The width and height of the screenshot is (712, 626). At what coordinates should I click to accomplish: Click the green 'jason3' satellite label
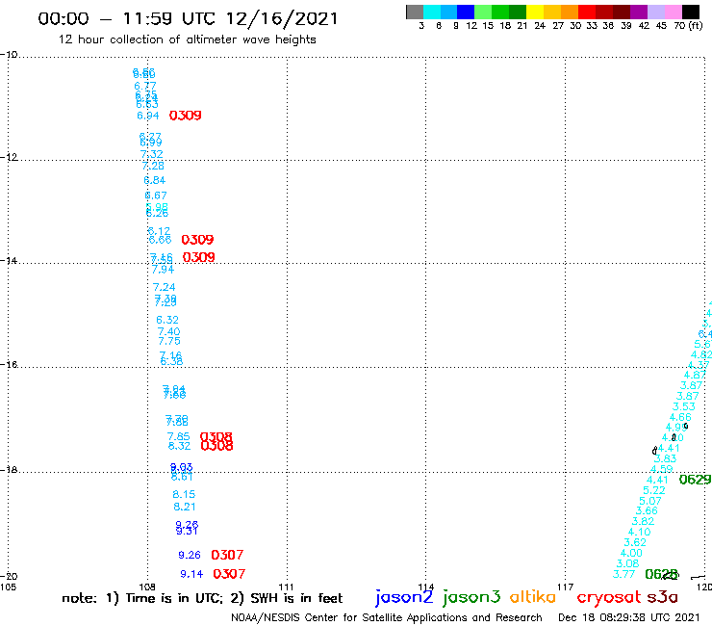pos(471,596)
